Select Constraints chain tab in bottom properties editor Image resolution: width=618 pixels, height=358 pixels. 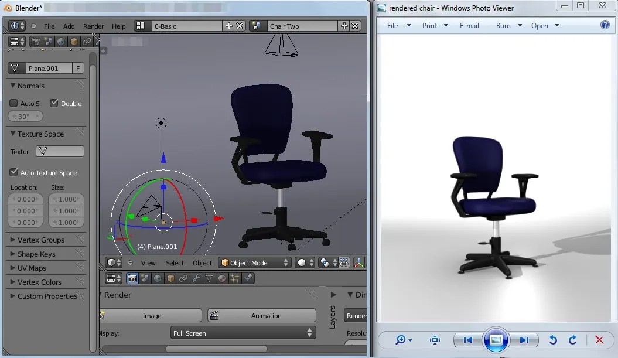[183, 278]
